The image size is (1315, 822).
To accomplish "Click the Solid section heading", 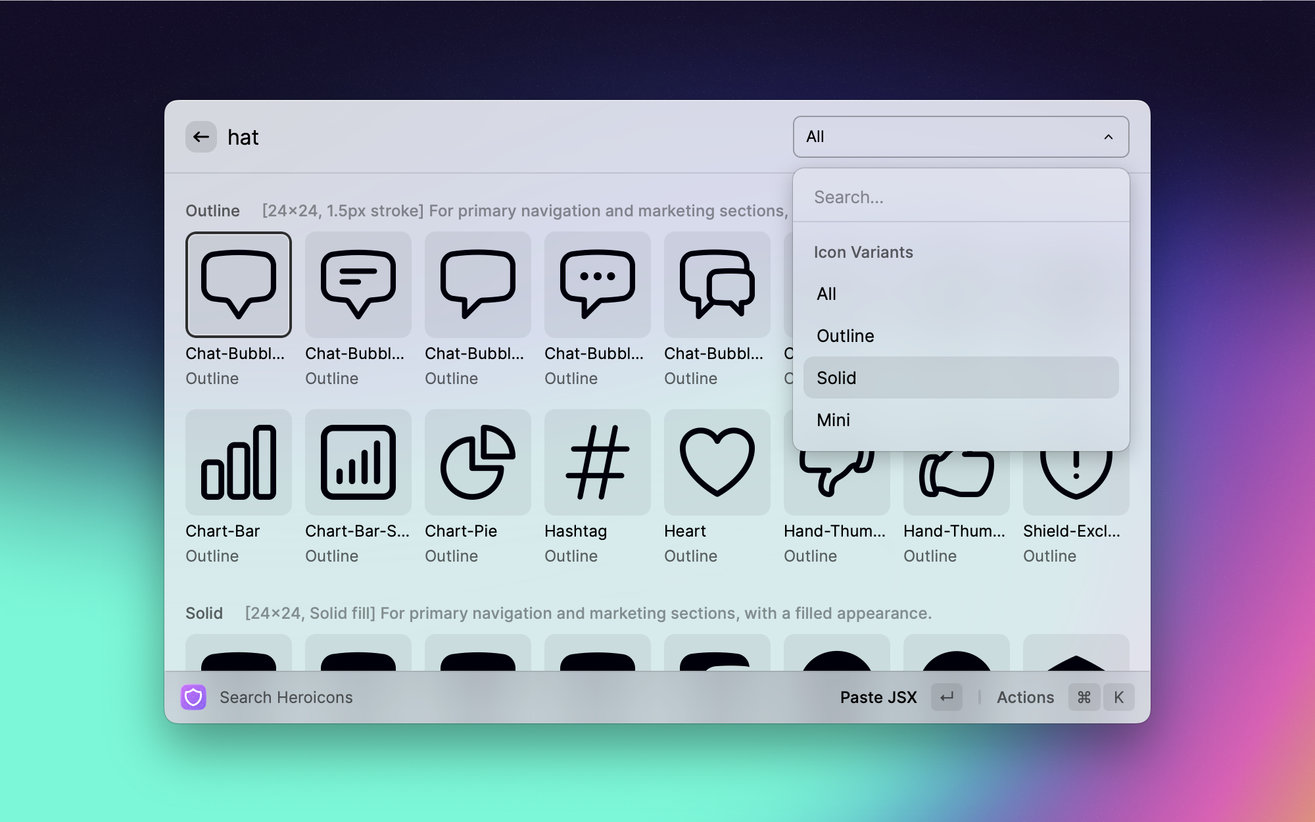I will click(x=204, y=613).
